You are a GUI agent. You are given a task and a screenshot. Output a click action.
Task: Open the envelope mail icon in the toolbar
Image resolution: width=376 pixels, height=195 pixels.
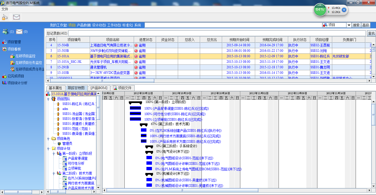[x=17, y=17]
